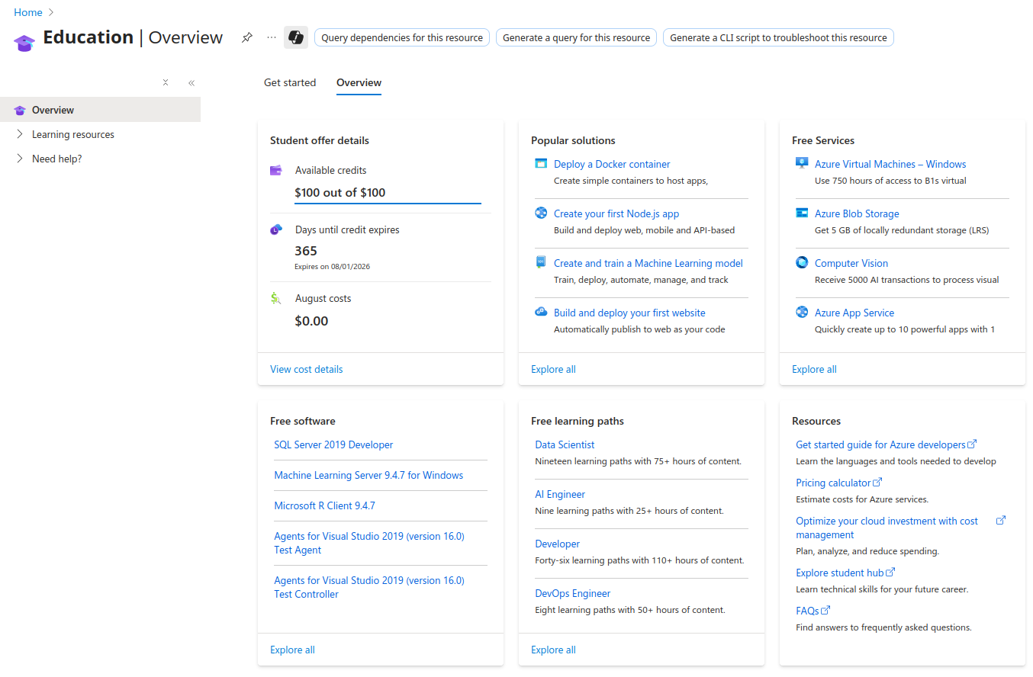The width and height of the screenshot is (1033, 677).
Task: Switch to the Get started tab
Action: pos(290,82)
